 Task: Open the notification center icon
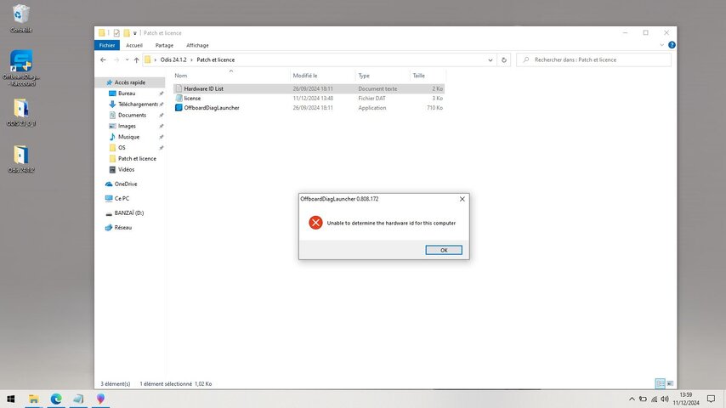[x=712, y=399]
